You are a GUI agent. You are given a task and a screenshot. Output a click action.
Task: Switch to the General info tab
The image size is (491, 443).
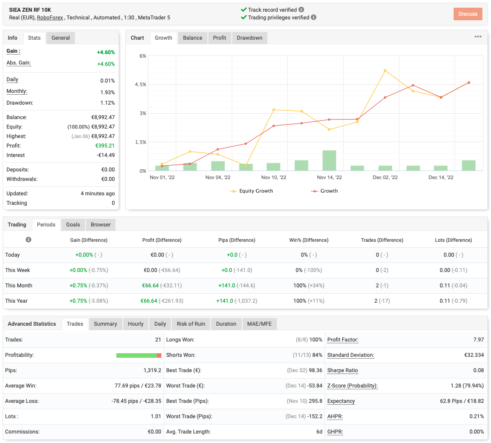click(x=60, y=38)
